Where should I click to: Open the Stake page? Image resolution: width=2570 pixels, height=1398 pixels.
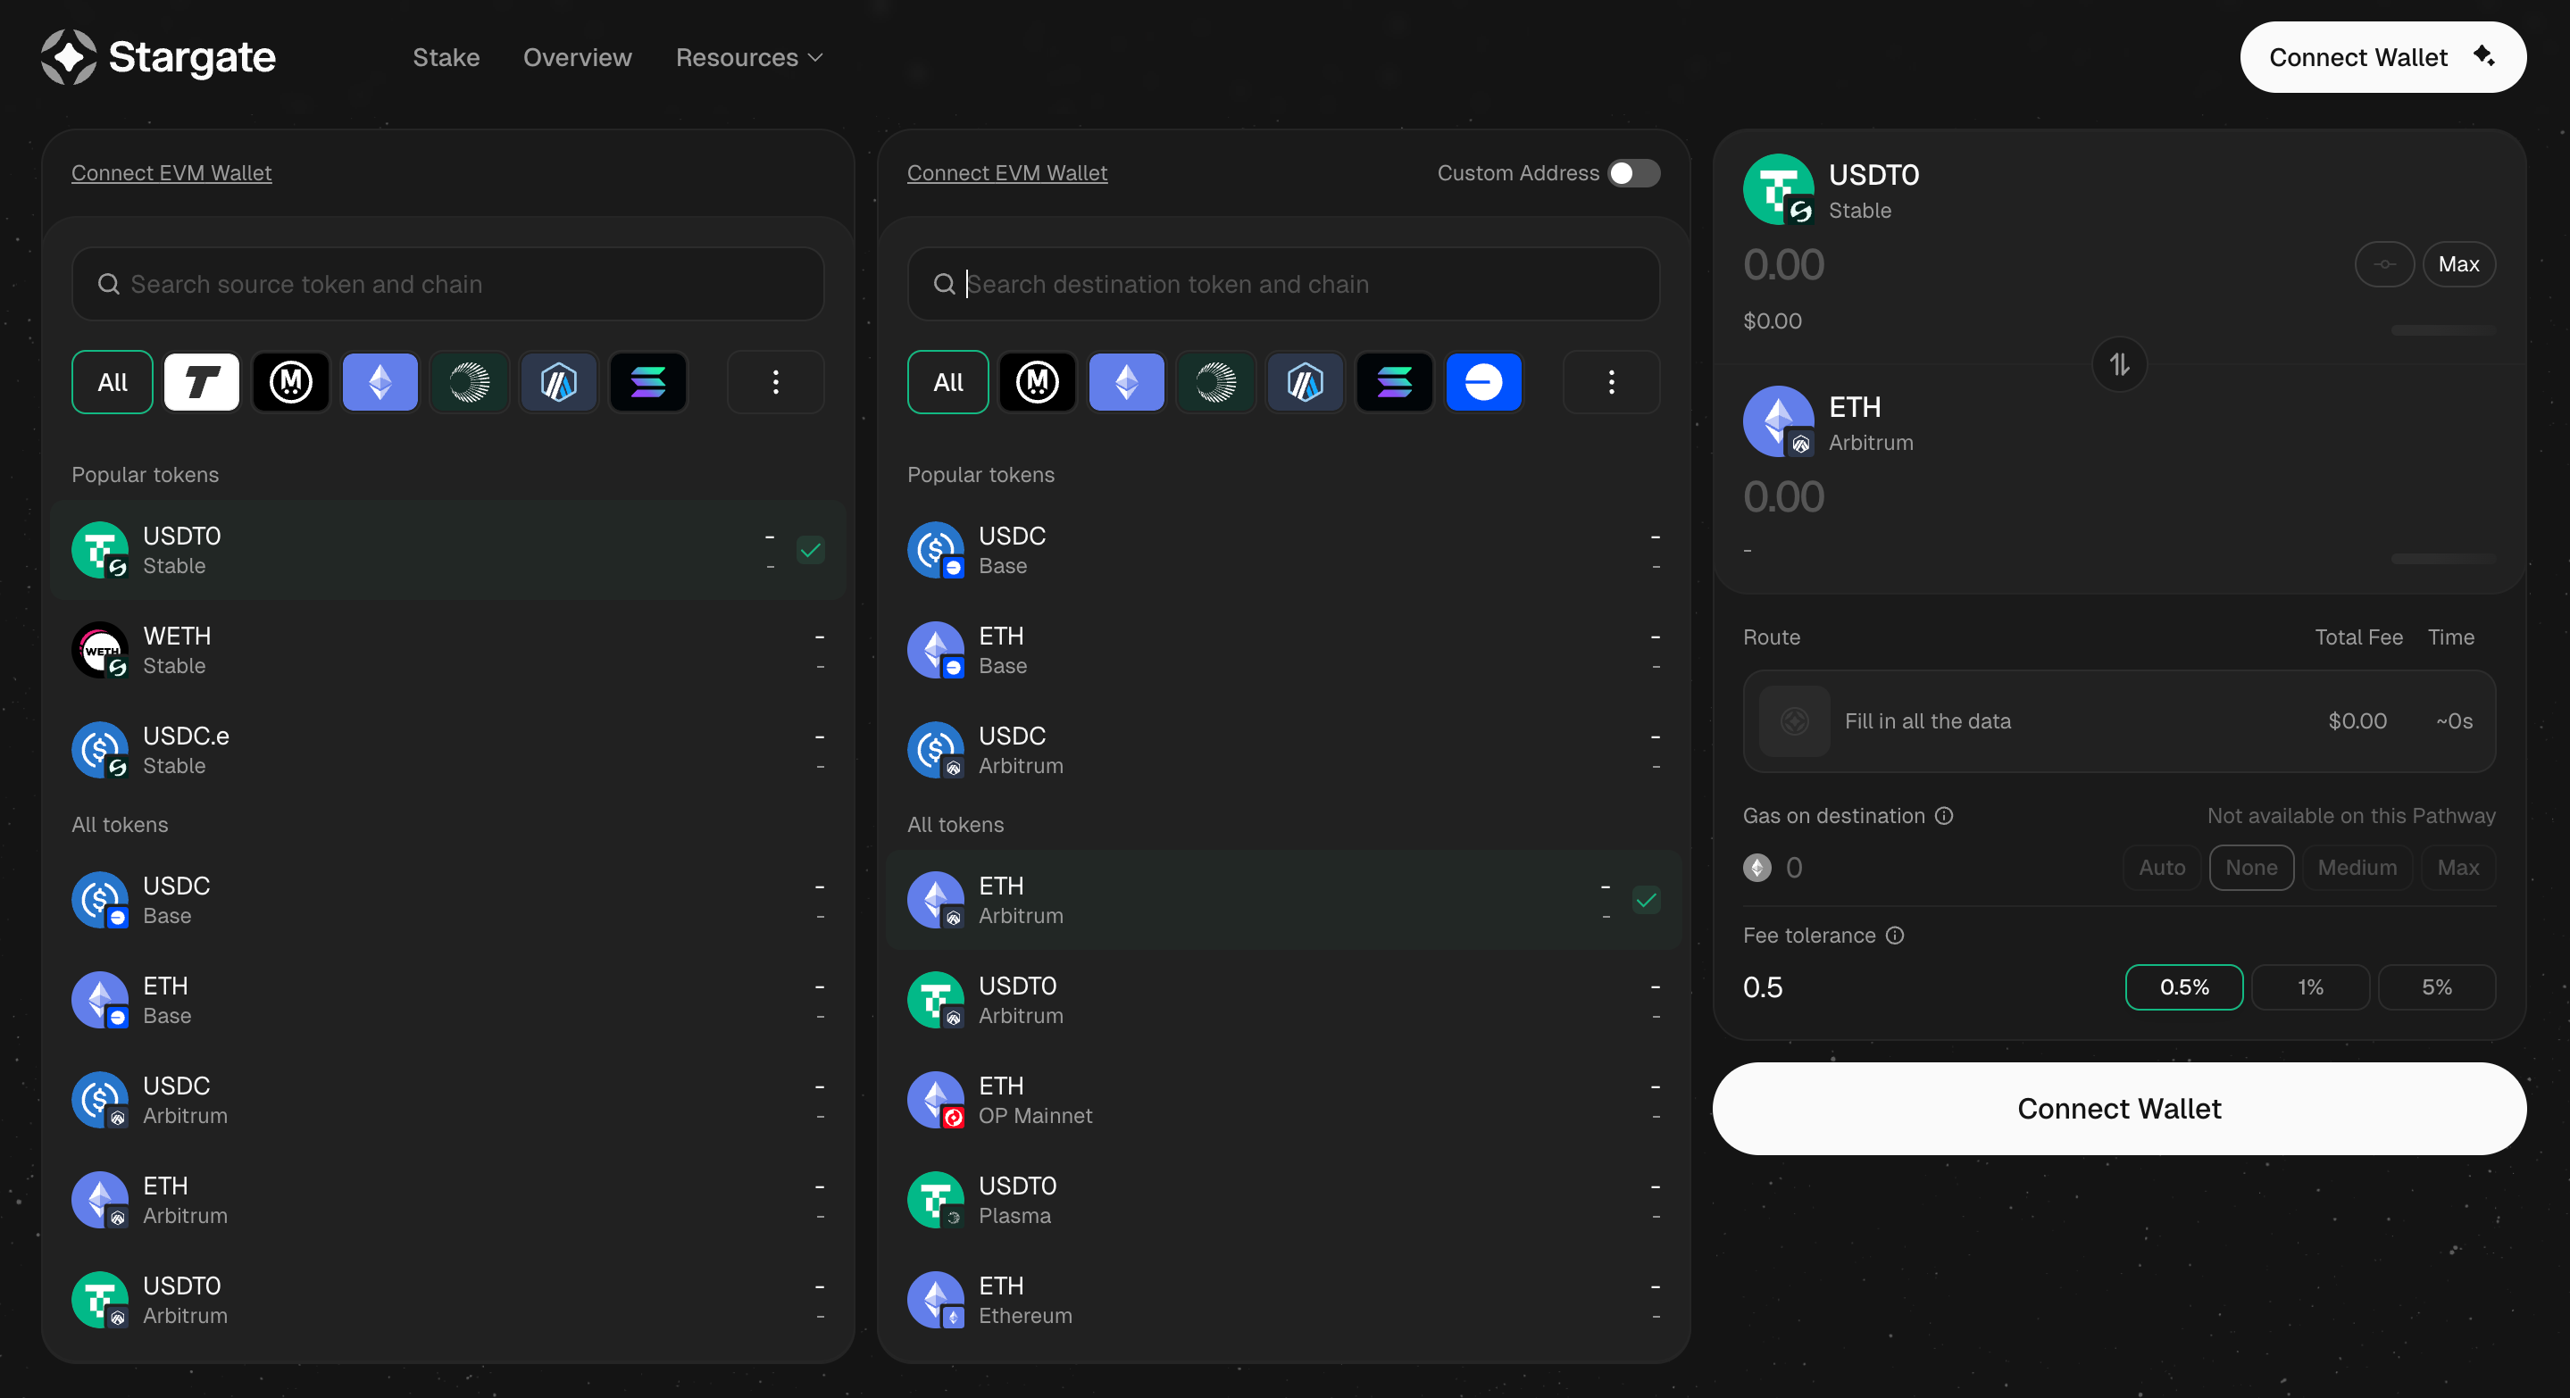tap(446, 58)
